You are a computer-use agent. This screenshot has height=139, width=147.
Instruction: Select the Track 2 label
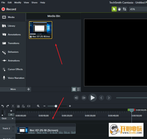click(x=6, y=128)
